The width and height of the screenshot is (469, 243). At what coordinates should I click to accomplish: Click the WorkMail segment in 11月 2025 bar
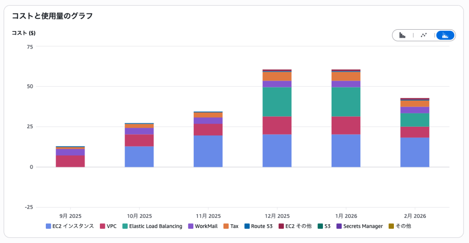tap(208, 121)
